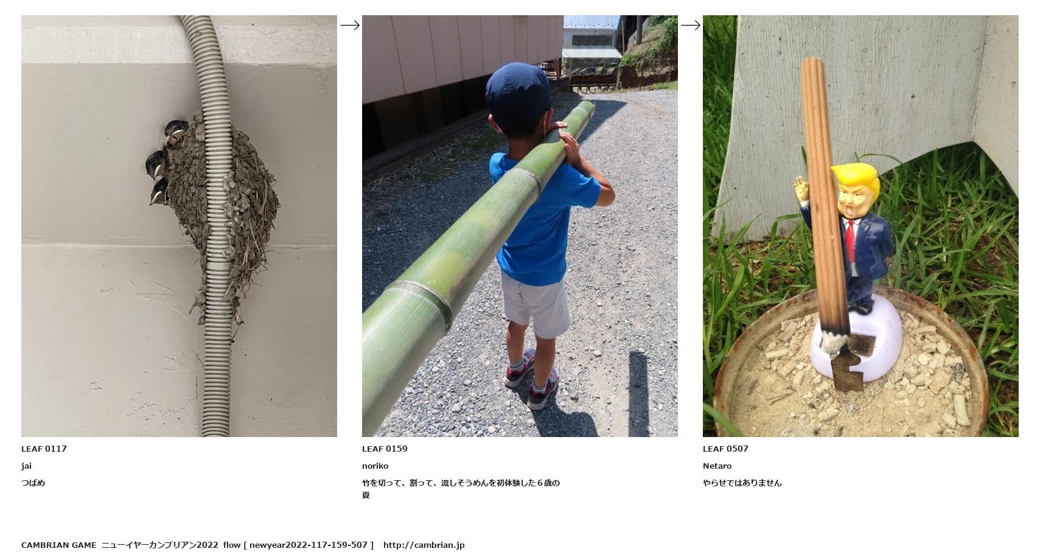Click the LEAF 0117 label
This screenshot has width=1040, height=560.
point(44,449)
